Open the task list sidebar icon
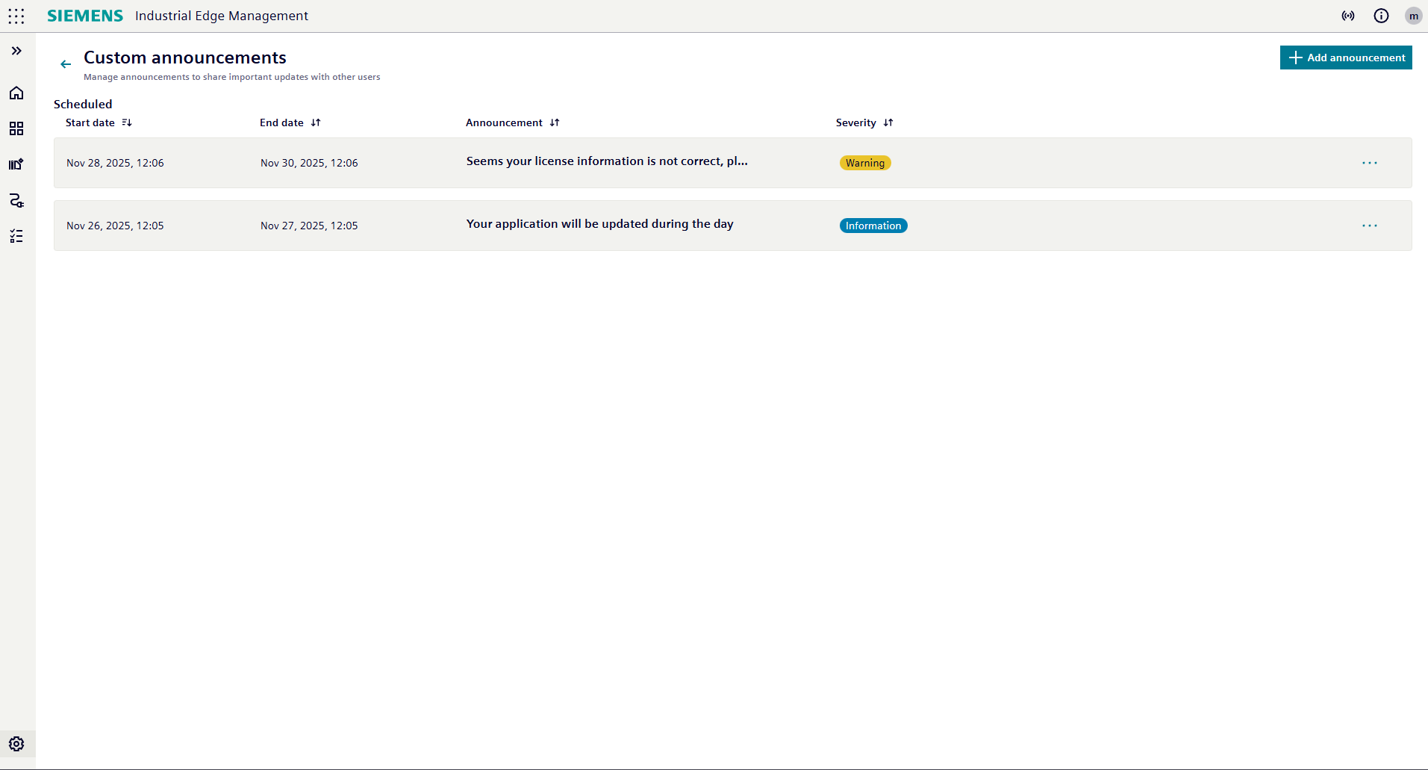The image size is (1428, 770). coord(16,236)
